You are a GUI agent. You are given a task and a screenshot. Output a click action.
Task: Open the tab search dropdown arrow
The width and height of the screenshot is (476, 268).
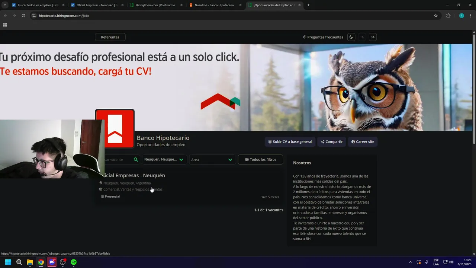(5, 5)
